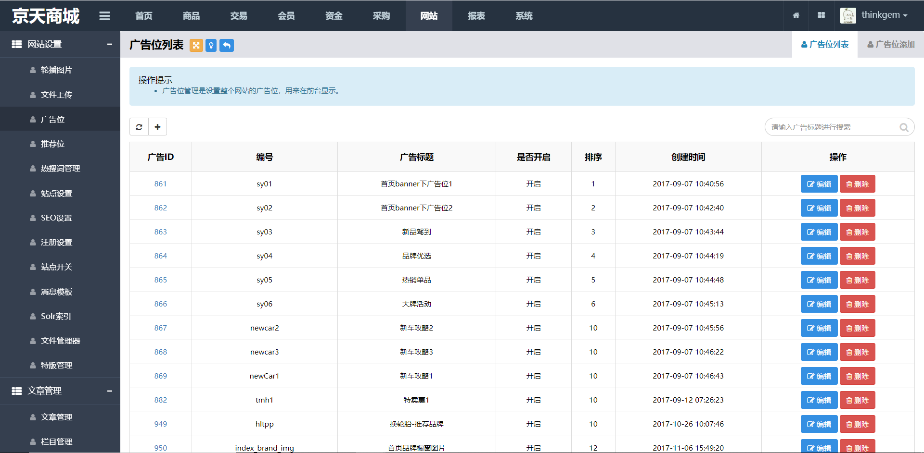Edit the sy01 ad row
924x453 pixels.
coord(819,184)
